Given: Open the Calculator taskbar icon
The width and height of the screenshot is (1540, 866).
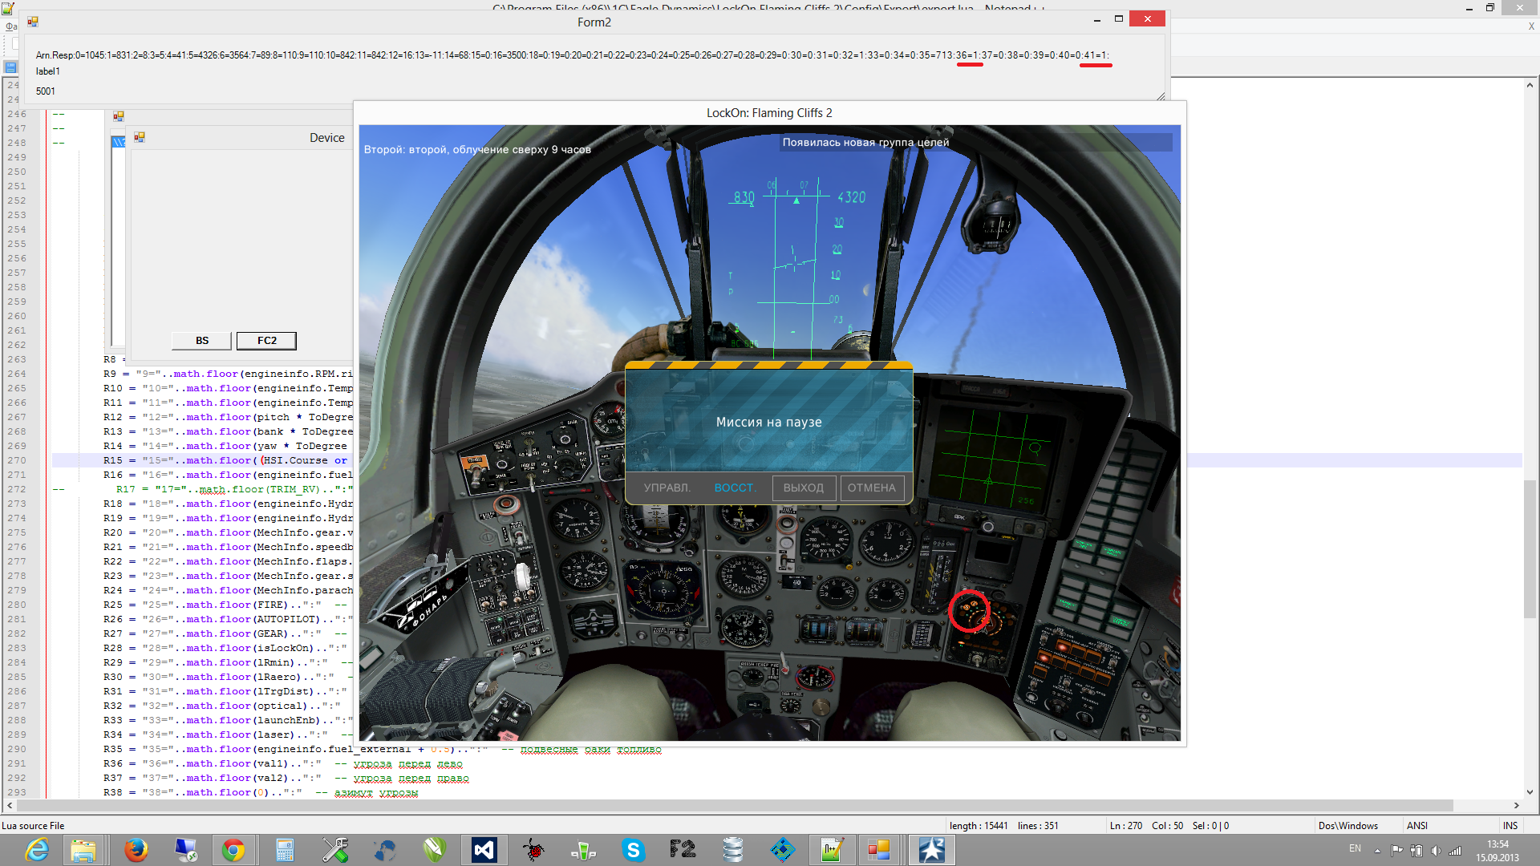Looking at the screenshot, I should pyautogui.click(x=285, y=850).
